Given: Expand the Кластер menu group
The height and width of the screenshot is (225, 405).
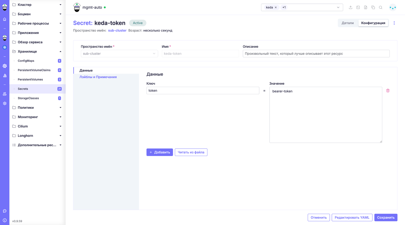Looking at the screenshot, I should click(37, 5).
